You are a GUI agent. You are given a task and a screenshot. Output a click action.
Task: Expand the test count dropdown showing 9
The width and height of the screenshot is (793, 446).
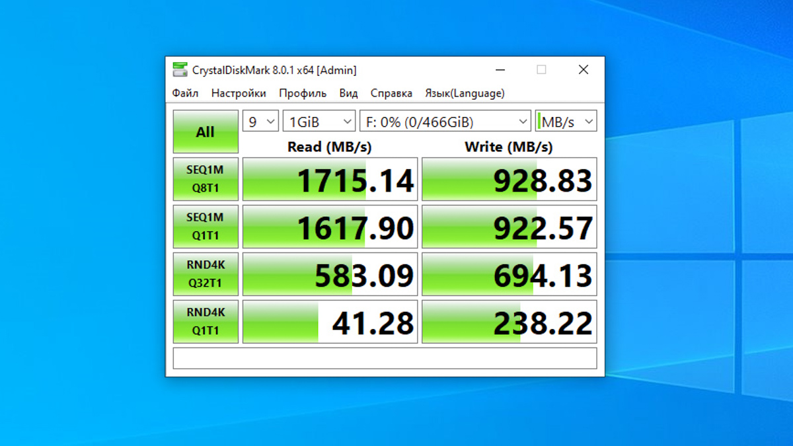point(260,122)
